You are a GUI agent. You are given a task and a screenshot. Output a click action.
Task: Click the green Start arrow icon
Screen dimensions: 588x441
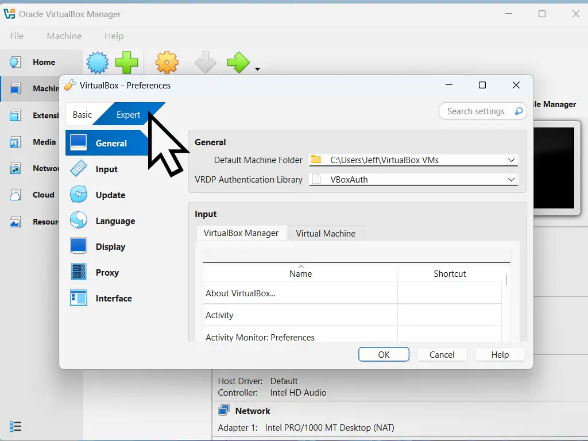point(238,63)
